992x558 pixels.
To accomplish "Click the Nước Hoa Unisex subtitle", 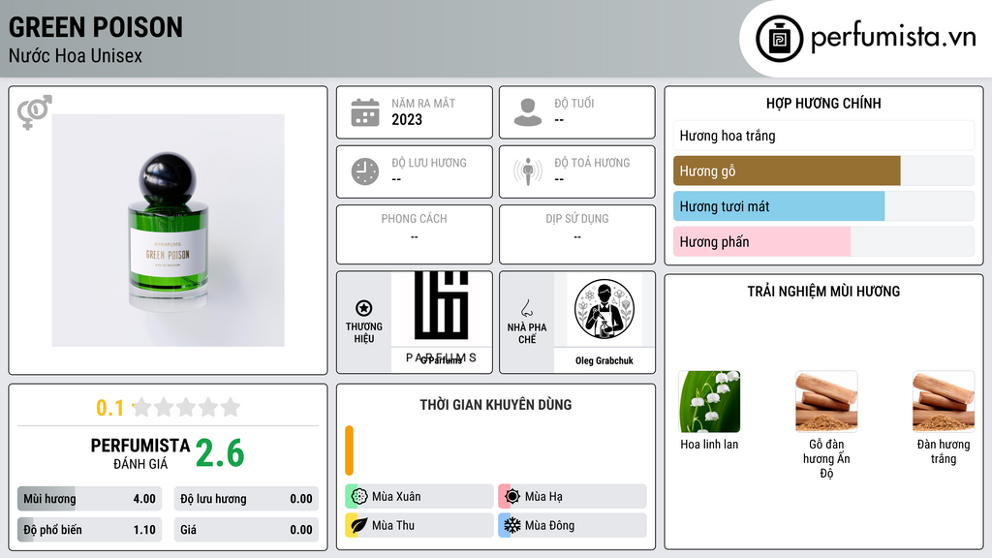I will point(76,55).
